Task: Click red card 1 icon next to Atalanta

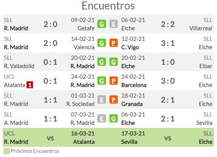Action: pos(30,85)
